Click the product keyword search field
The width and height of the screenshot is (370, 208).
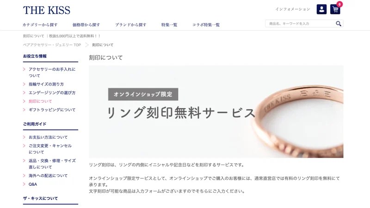coord(300,24)
